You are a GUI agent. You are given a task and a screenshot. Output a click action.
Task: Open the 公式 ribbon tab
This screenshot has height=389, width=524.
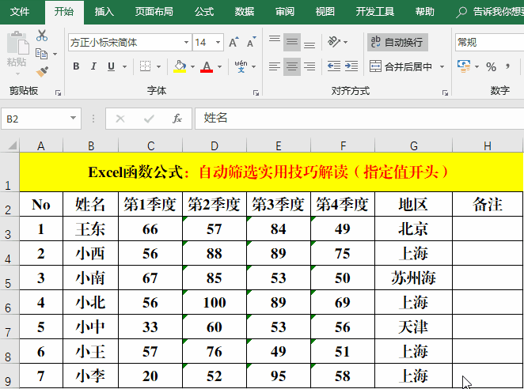(203, 12)
